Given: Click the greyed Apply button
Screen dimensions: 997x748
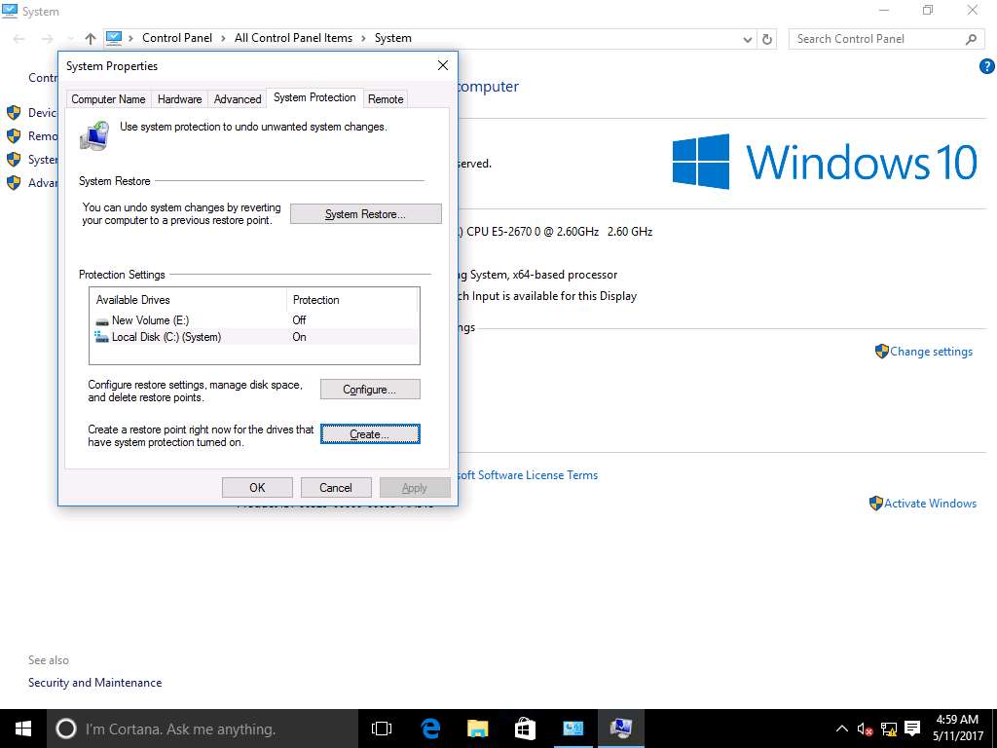Looking at the screenshot, I should (x=415, y=488).
